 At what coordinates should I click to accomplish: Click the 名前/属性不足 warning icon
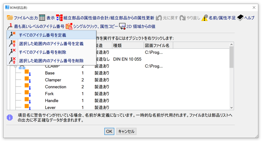(205, 18)
